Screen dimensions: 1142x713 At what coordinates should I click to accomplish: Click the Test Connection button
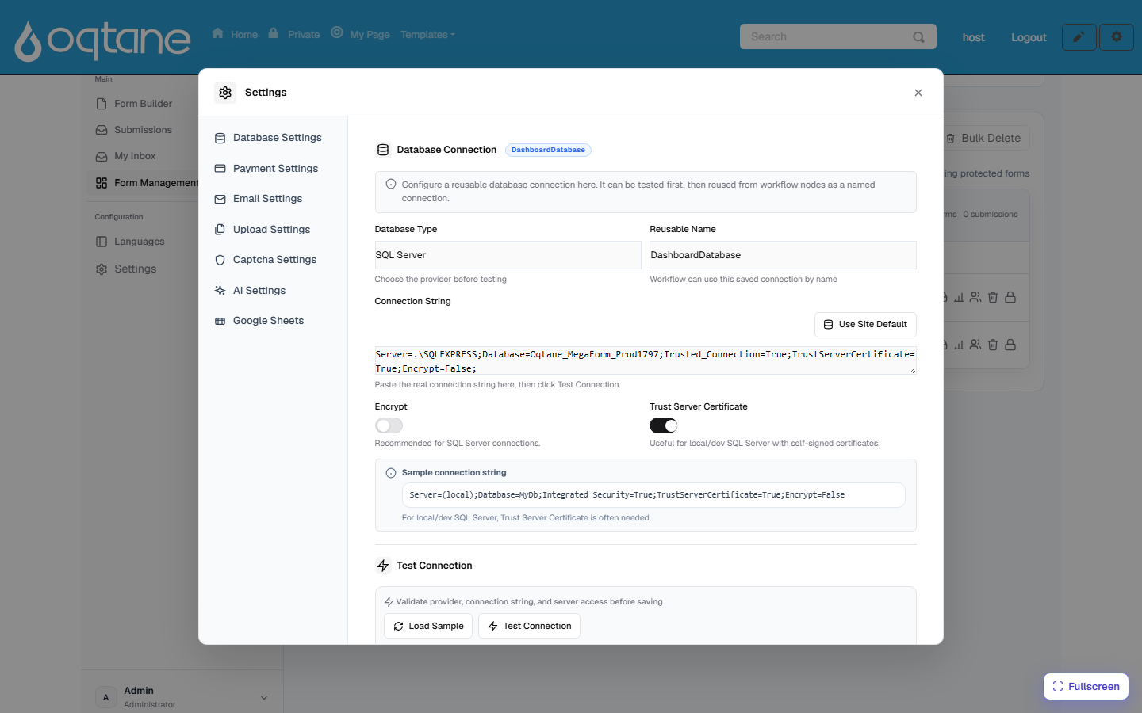coord(530,626)
